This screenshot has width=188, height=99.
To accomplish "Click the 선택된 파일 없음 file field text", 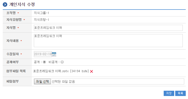I will coord(63,82).
